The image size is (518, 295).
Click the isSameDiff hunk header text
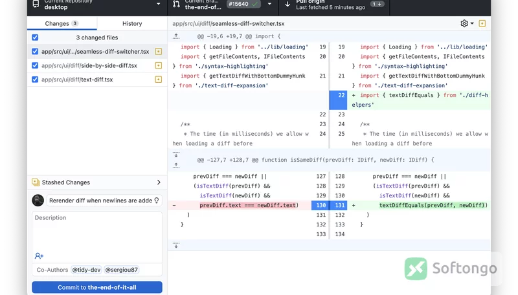tap(315, 160)
